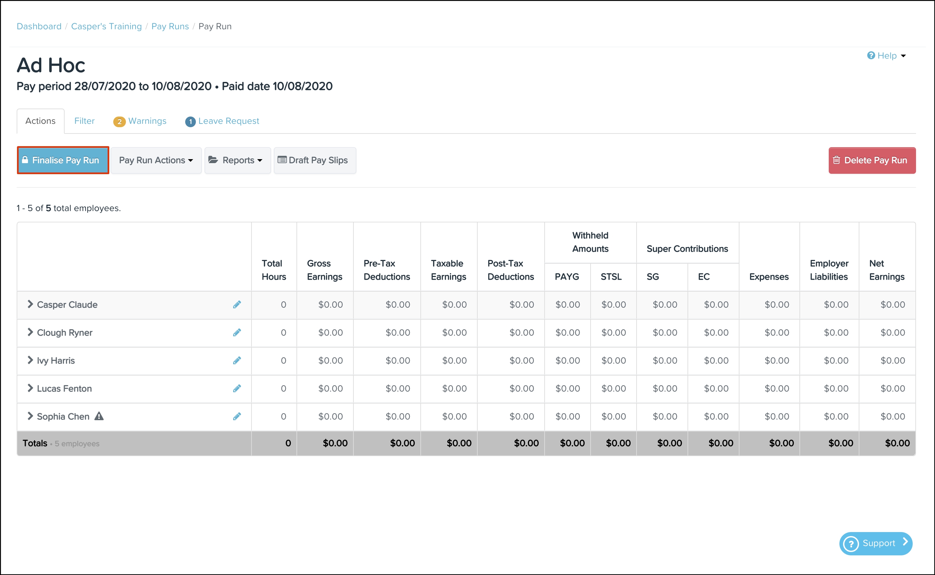Click pencil edit icon for Ivy Harris

[237, 361]
